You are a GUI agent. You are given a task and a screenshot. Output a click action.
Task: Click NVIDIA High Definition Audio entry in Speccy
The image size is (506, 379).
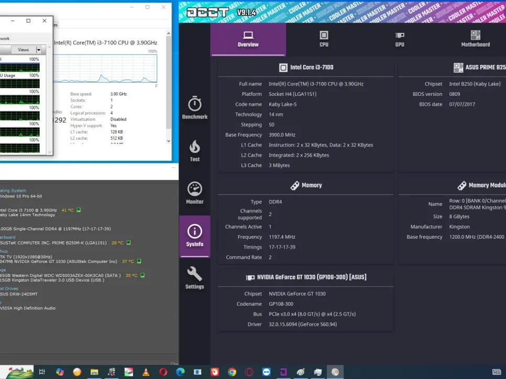tap(28, 308)
